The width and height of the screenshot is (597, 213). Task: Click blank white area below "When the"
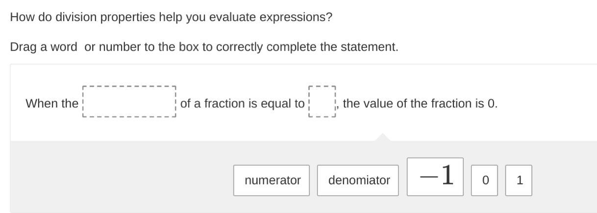click(51, 127)
